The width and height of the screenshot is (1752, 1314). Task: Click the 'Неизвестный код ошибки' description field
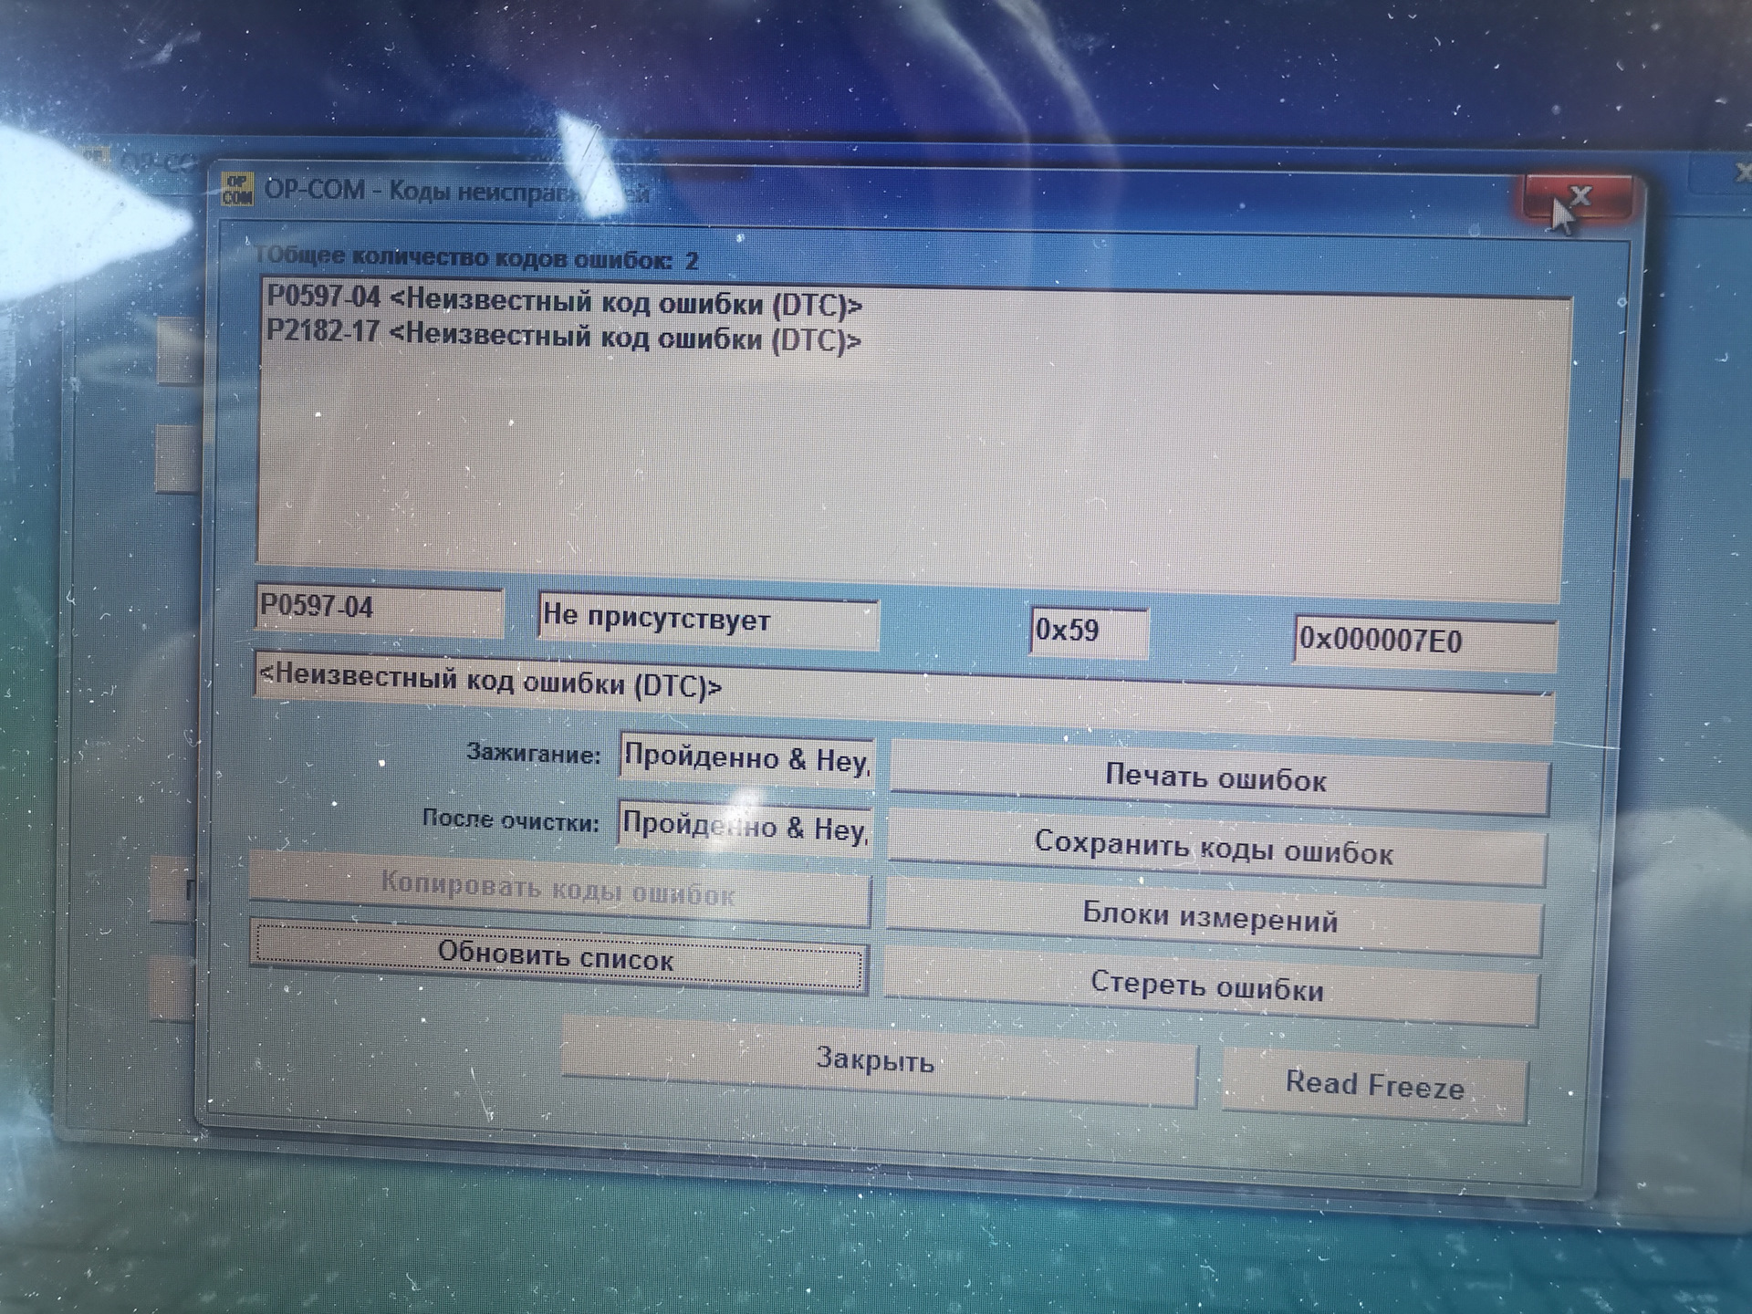pos(903,695)
